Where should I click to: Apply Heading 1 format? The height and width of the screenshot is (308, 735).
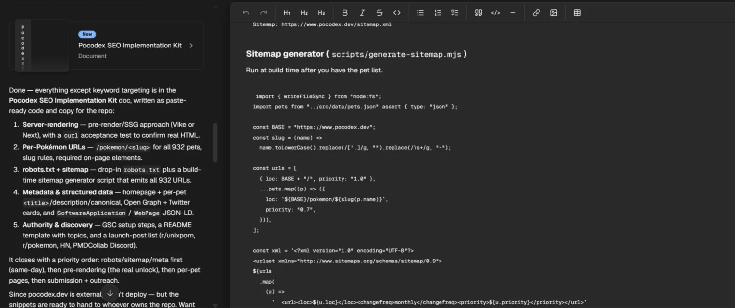[x=287, y=13]
